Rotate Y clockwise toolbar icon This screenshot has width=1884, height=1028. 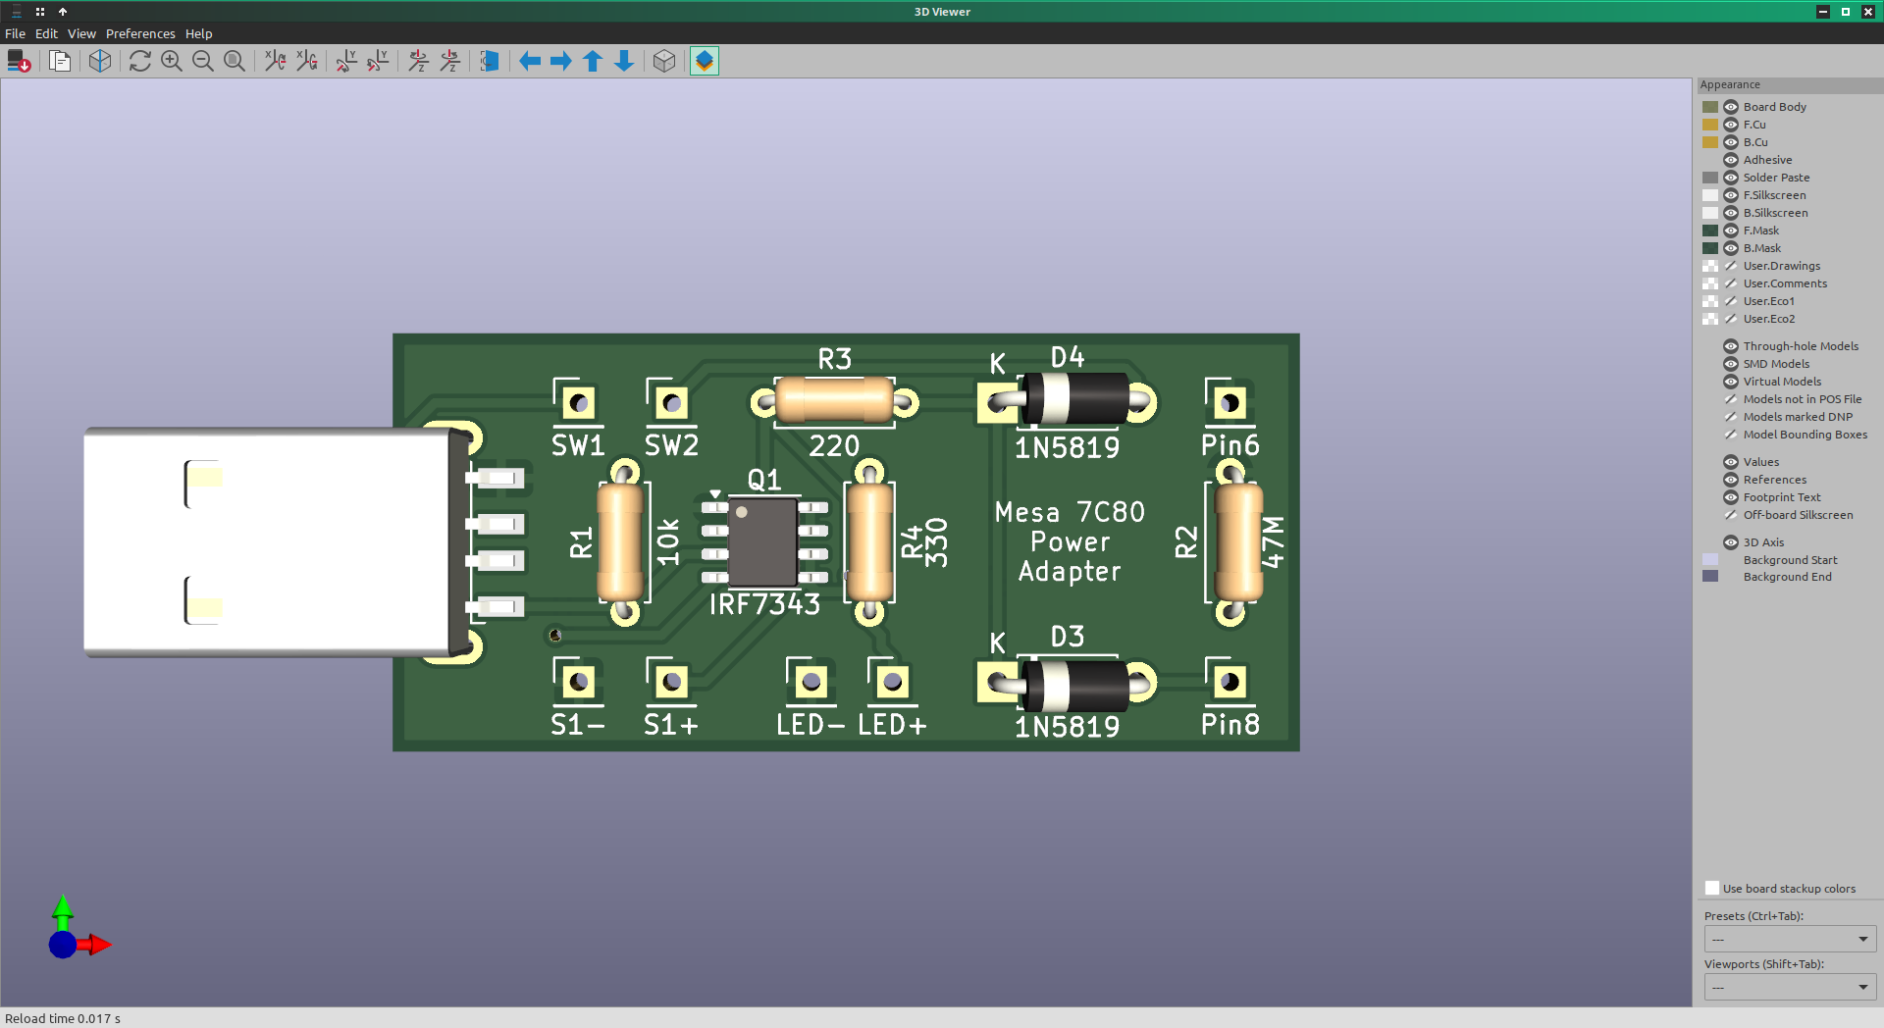(x=346, y=61)
